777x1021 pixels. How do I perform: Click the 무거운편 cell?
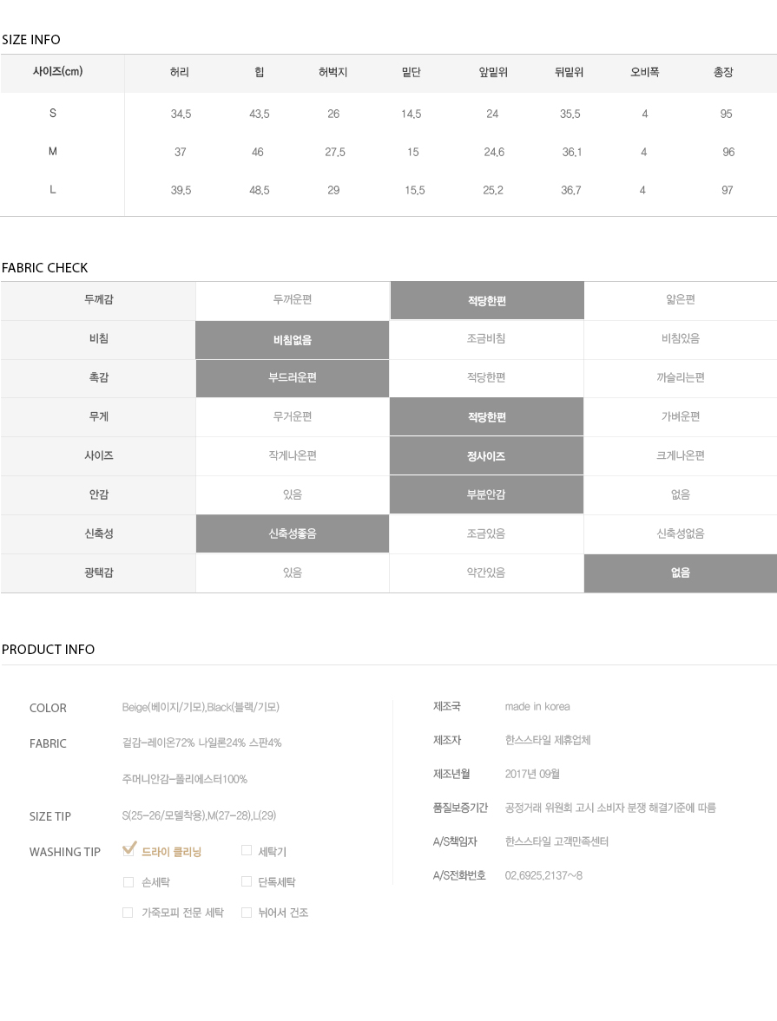point(292,417)
